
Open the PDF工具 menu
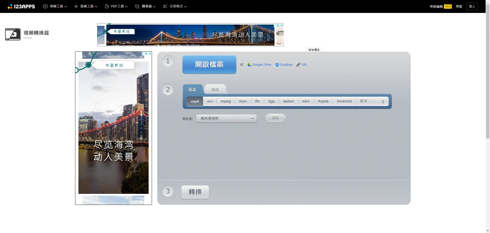pyautogui.click(x=116, y=6)
